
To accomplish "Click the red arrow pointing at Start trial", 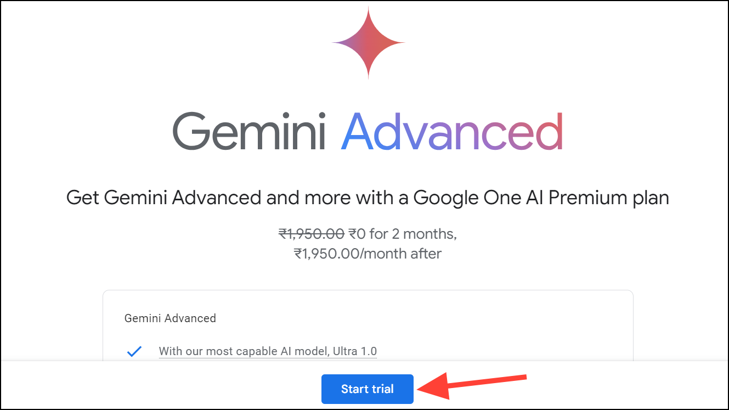I will [472, 386].
